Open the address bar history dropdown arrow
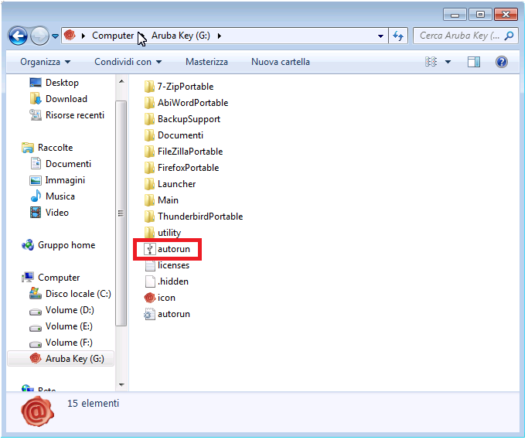 pyautogui.click(x=380, y=36)
